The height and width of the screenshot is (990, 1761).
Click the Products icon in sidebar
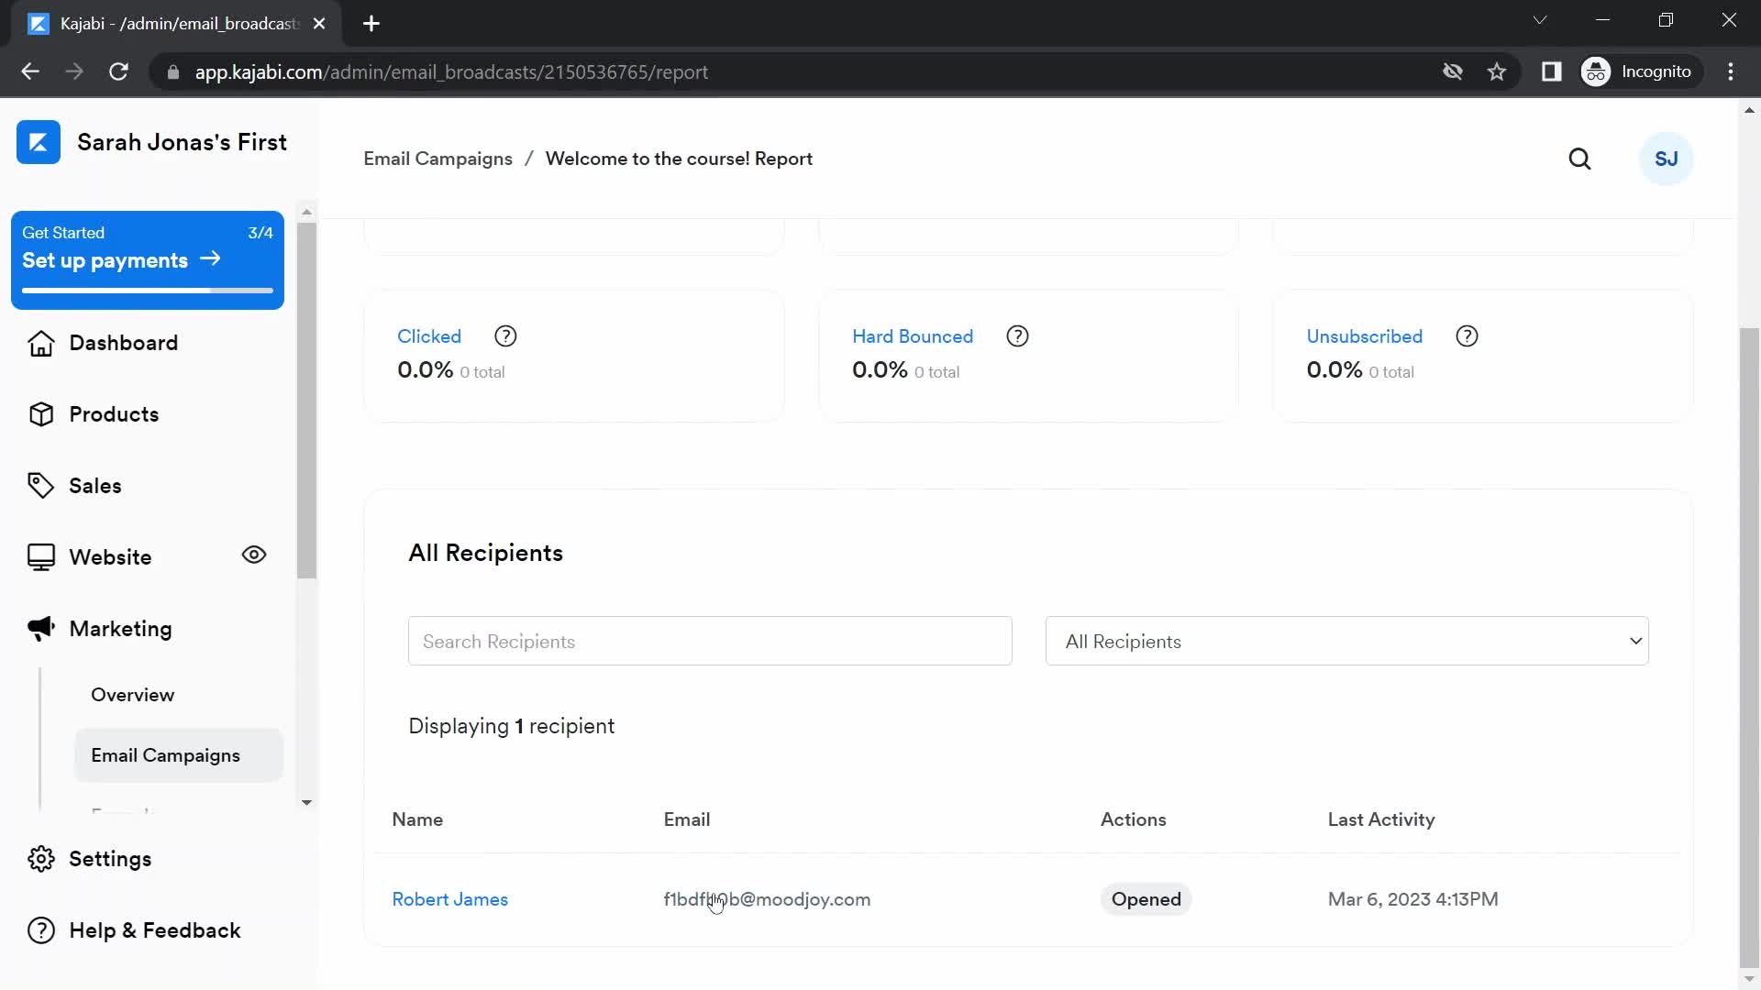click(39, 413)
